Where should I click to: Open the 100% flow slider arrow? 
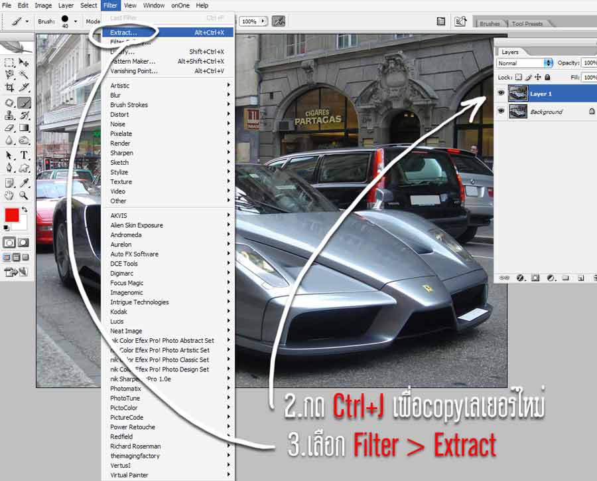[263, 21]
